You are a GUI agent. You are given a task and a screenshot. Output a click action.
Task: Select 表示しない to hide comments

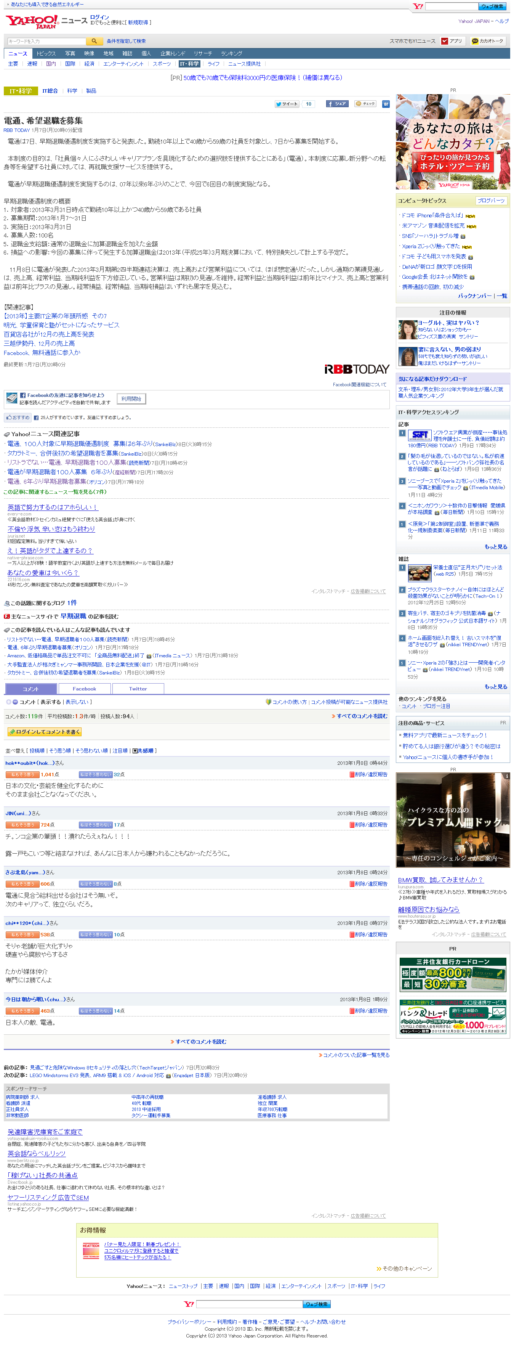pyautogui.click(x=77, y=702)
